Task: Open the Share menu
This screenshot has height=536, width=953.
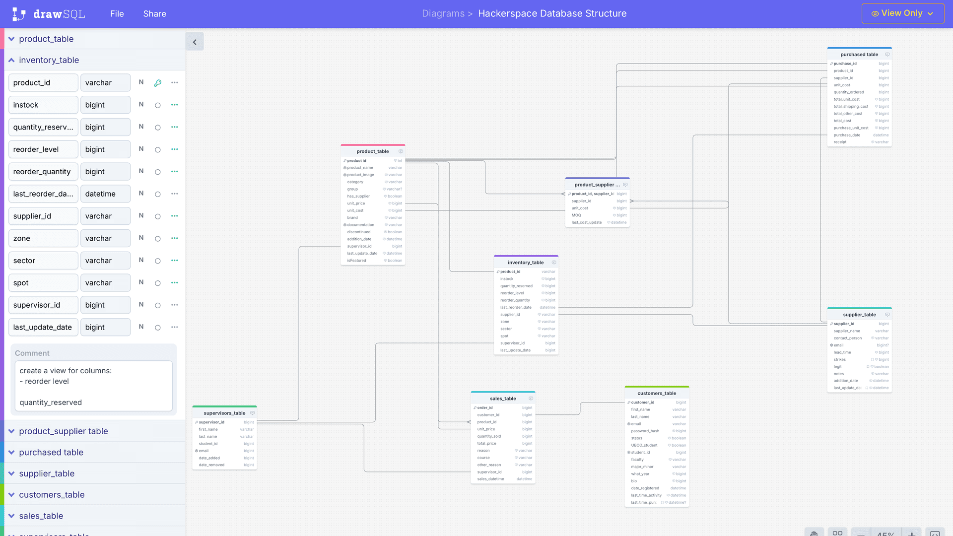Action: (x=155, y=14)
